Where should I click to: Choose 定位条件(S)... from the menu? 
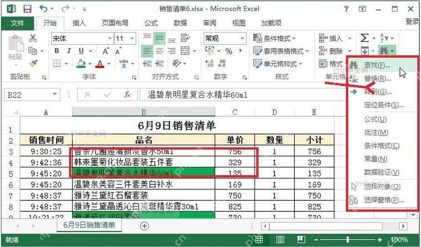[383, 105]
